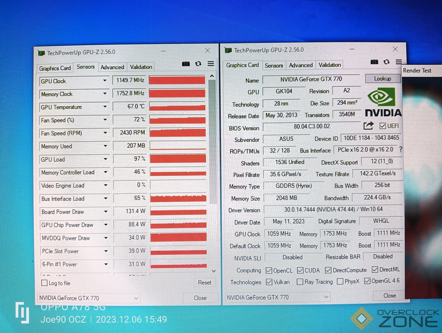Click the NVIDIA logo image

[x=383, y=102]
